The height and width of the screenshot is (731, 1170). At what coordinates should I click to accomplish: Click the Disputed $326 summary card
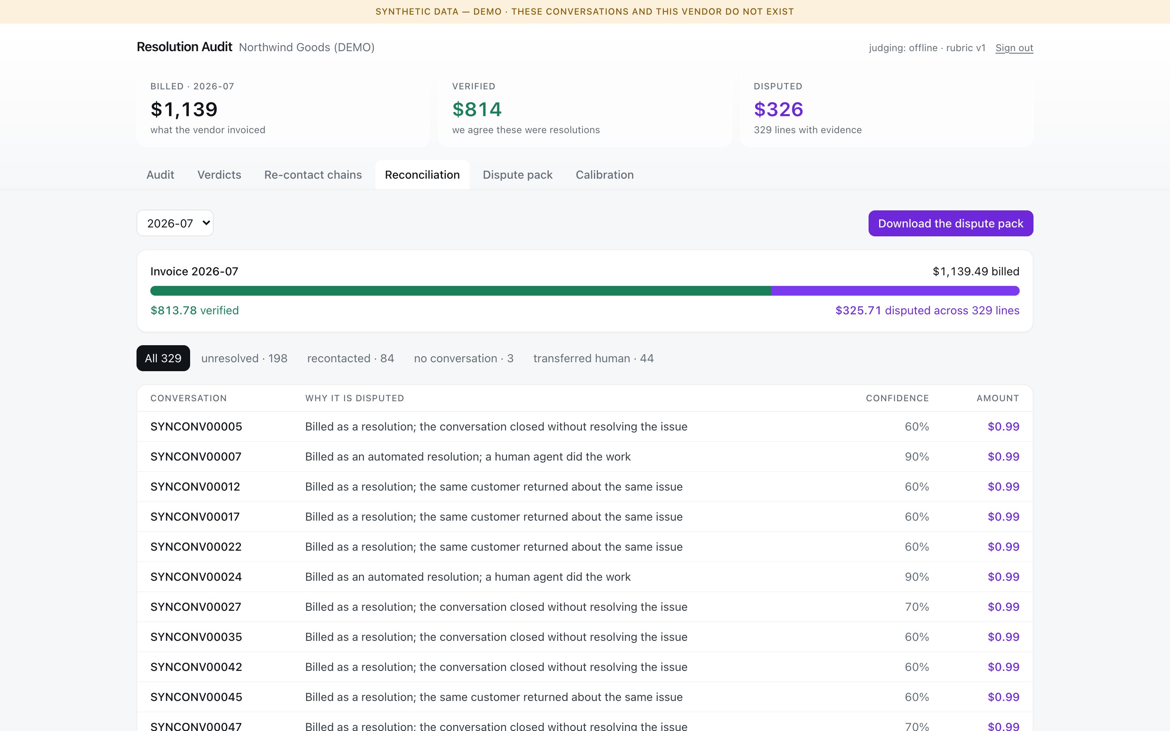pos(886,108)
